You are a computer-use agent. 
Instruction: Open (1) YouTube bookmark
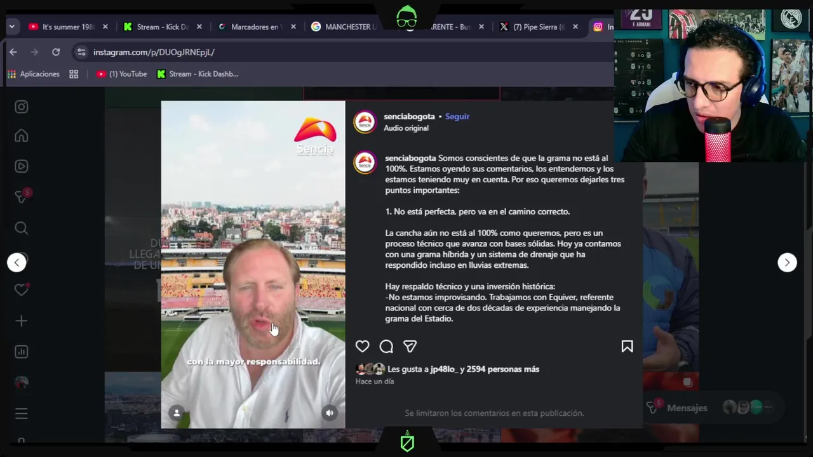click(121, 74)
